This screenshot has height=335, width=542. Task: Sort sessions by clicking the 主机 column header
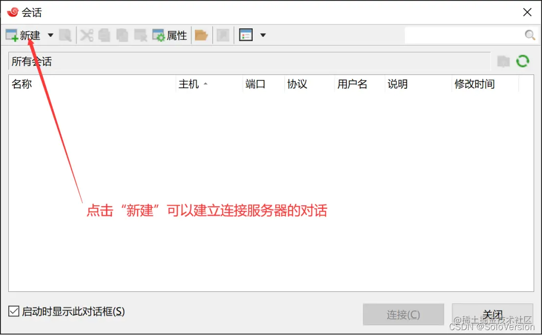189,84
